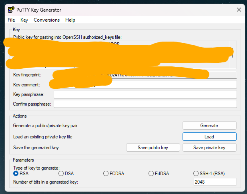Click the 'Number of bits in a generated key:' label
Image resolution: width=247 pixels, height=194 pixels.
point(46,182)
